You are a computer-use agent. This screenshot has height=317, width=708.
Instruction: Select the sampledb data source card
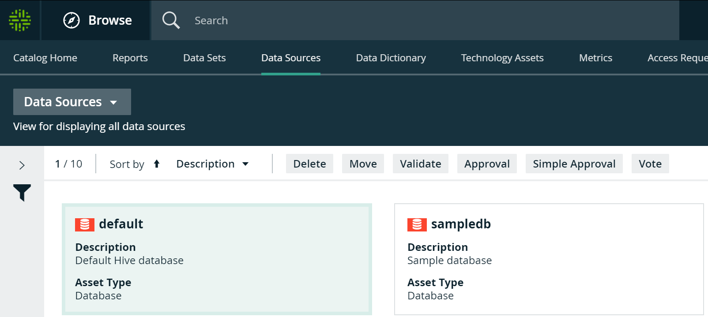click(x=548, y=265)
